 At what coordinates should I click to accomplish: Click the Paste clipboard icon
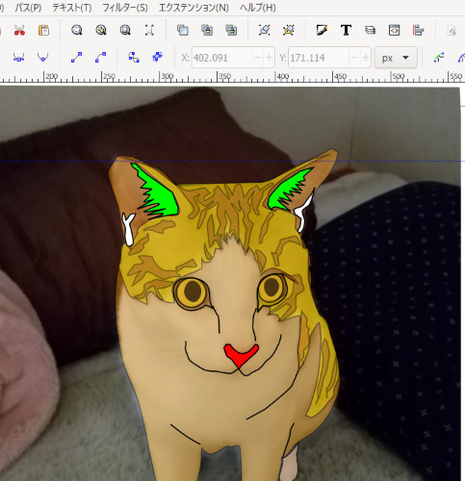pyautogui.click(x=43, y=31)
